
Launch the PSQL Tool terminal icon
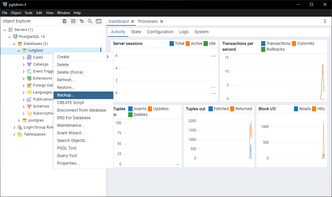tap(99, 21)
